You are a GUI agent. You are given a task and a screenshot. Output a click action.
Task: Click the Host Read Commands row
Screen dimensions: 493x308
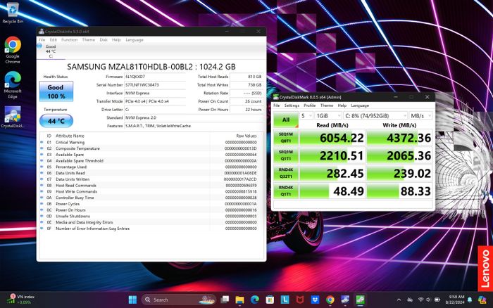pos(149,185)
